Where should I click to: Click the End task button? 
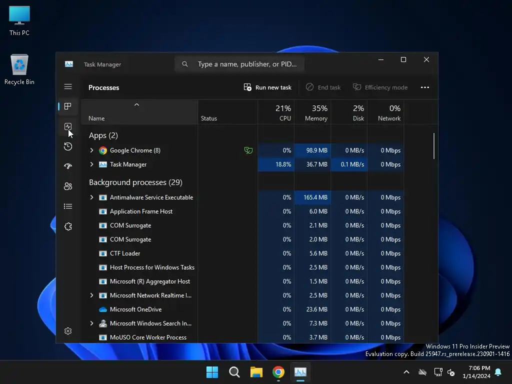(323, 87)
